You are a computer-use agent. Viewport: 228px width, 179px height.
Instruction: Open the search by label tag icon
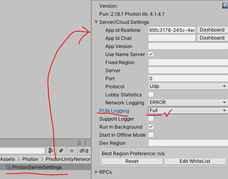[61, 151]
